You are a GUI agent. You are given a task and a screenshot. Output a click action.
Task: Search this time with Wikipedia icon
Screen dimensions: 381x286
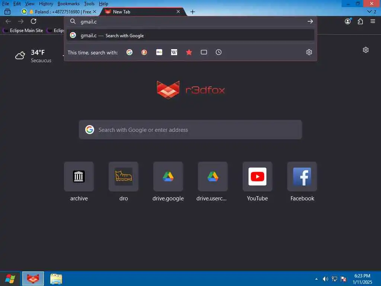pos(174,52)
